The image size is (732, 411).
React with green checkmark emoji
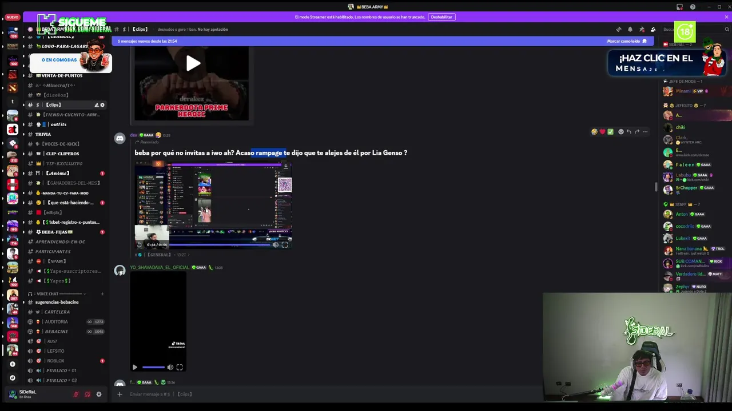point(610,132)
